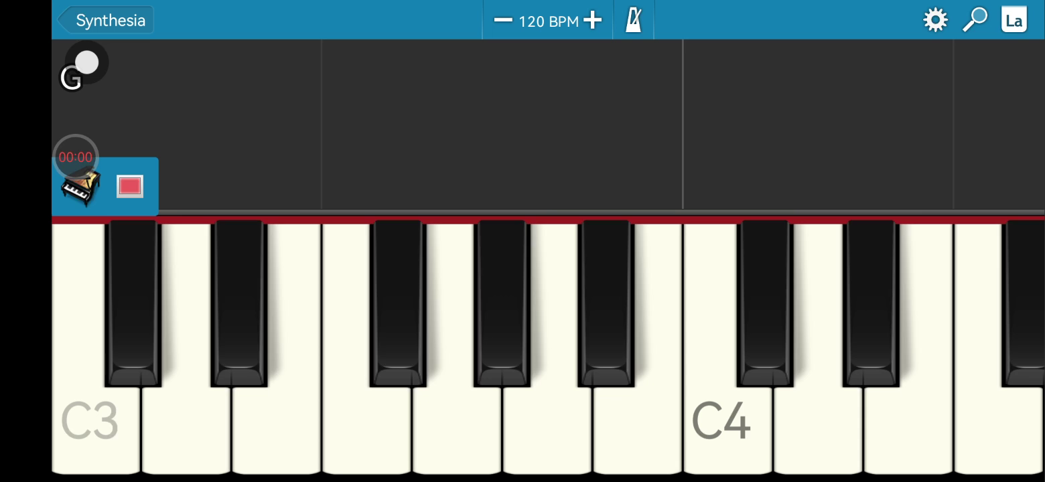The width and height of the screenshot is (1045, 482).
Task: Choose instrument via grand piano icon
Action: (80, 187)
